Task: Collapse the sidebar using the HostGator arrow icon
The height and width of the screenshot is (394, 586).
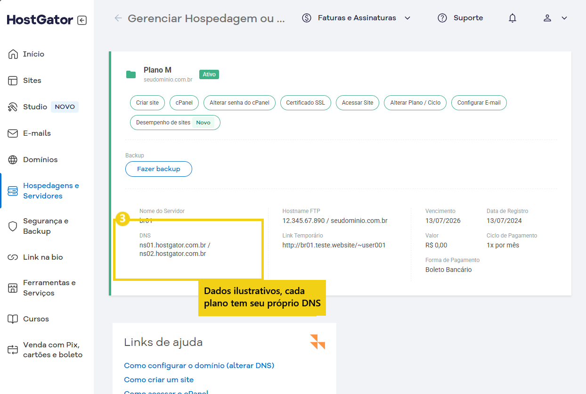Action: (82, 20)
